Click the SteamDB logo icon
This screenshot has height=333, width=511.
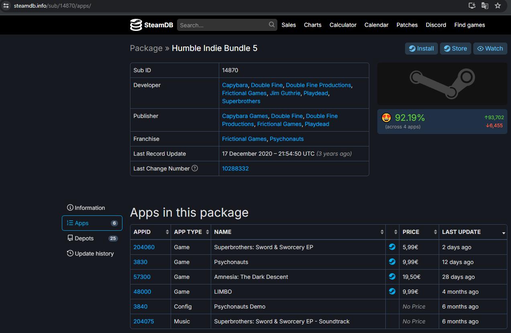(136, 25)
